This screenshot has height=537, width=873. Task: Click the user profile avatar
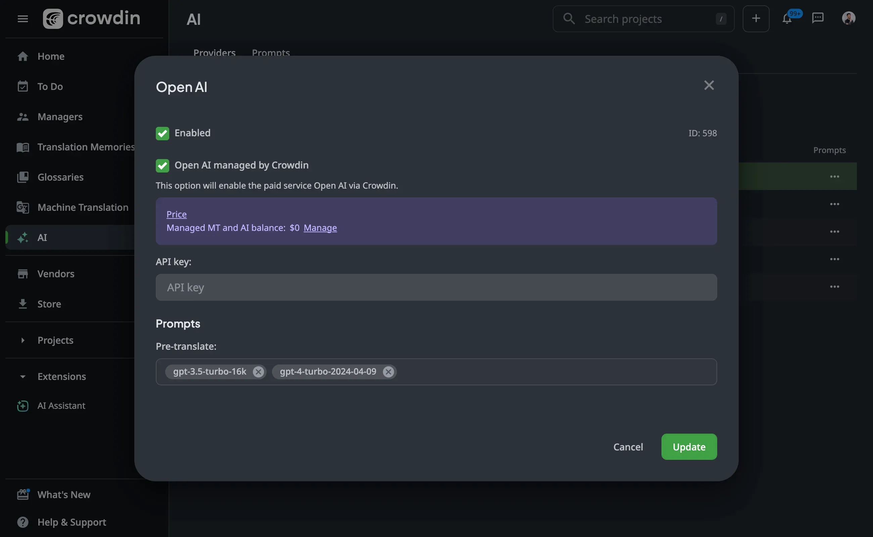(848, 18)
